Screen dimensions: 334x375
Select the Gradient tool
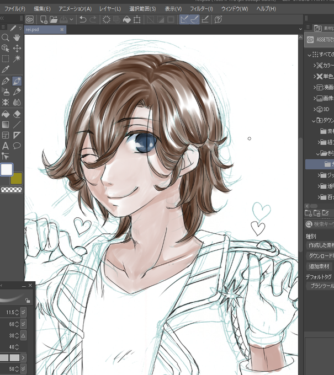6,125
